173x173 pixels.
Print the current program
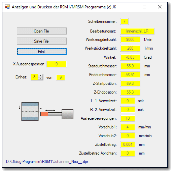pyautogui.click(x=42, y=52)
